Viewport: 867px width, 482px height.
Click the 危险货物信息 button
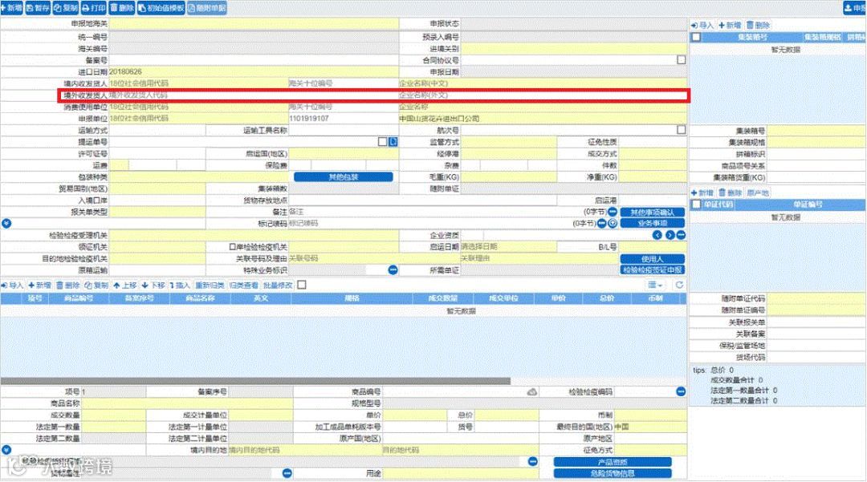tap(613, 473)
